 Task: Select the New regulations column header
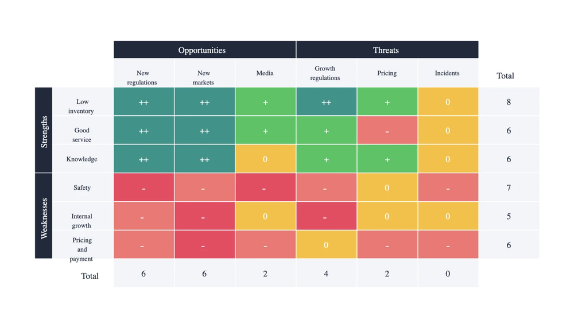[x=143, y=77]
